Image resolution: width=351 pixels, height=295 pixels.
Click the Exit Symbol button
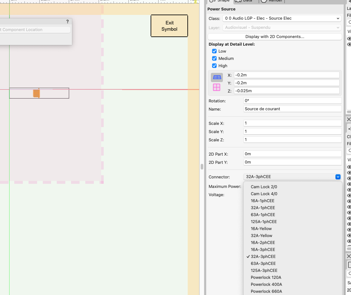tap(169, 26)
